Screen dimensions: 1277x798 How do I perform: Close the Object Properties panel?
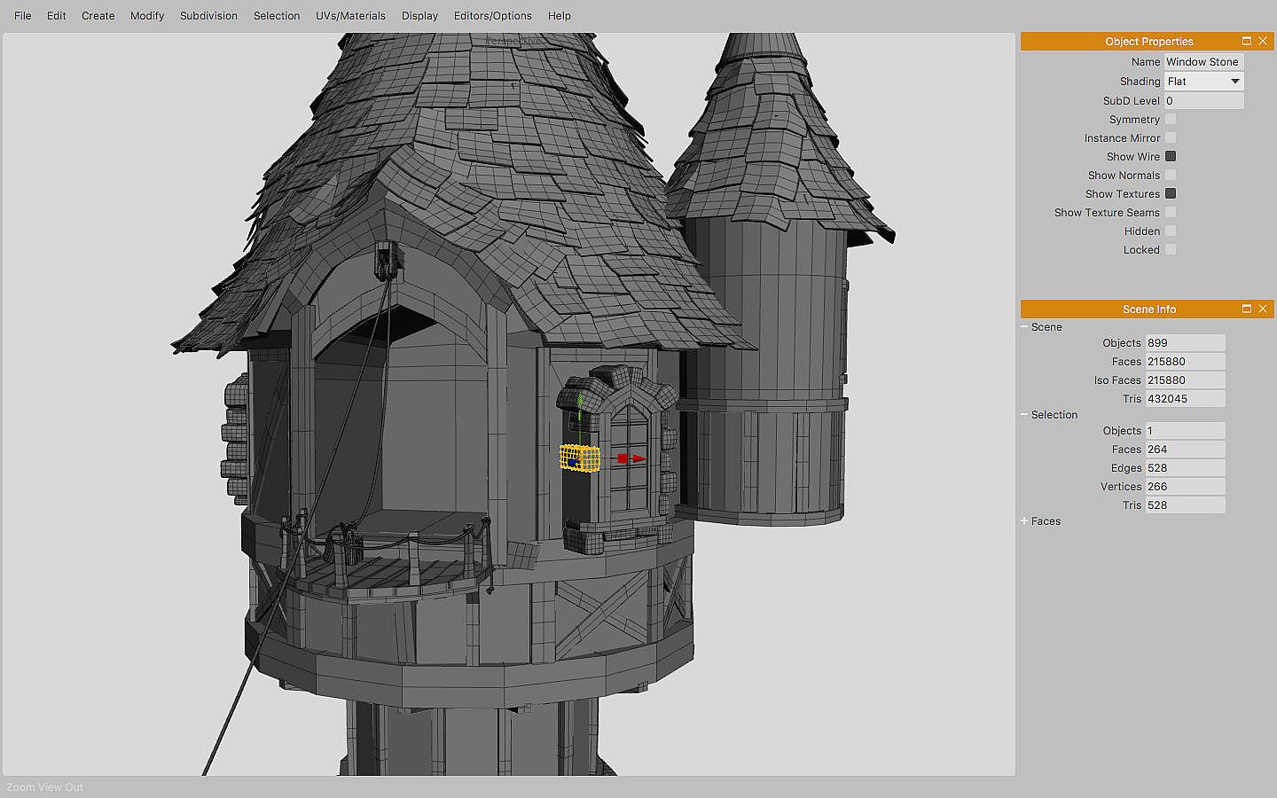point(1263,41)
